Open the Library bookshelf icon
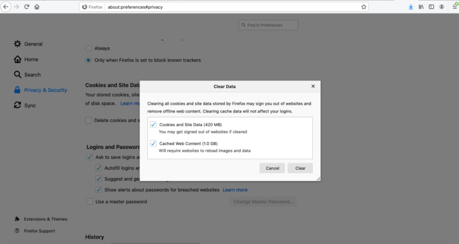The height and width of the screenshot is (244, 459). 421,7
